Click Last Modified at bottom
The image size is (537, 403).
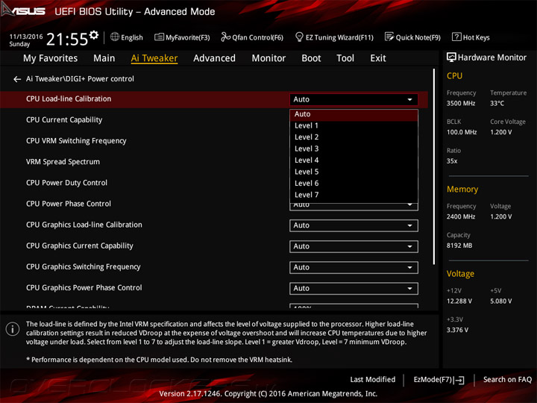coord(373,380)
